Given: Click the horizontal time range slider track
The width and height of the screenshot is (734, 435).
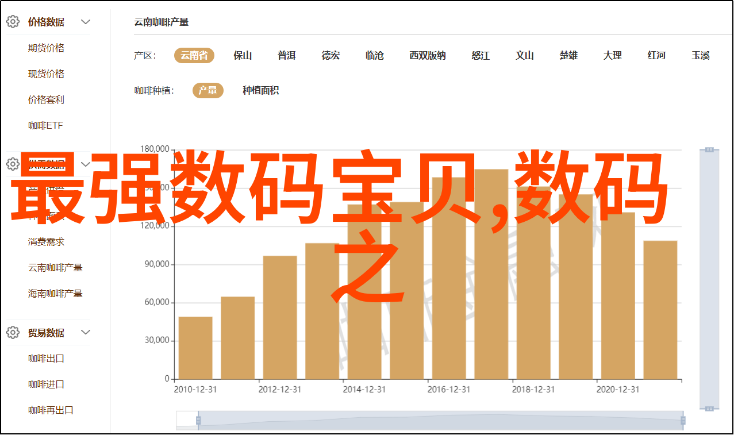Looking at the screenshot, I should [440, 421].
